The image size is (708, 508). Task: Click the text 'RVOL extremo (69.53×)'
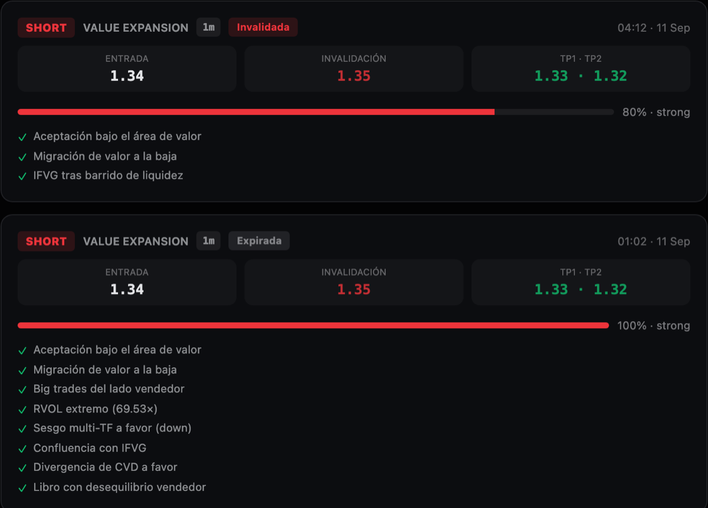point(96,408)
